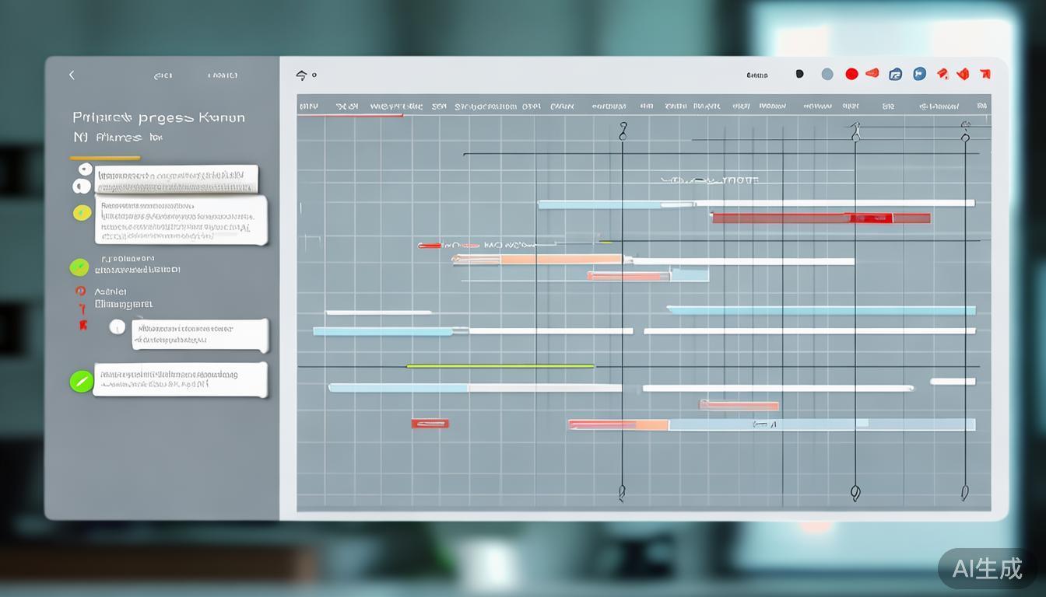Click the back chevron in the sidebar header
This screenshot has width=1046, height=597.
pyautogui.click(x=72, y=75)
